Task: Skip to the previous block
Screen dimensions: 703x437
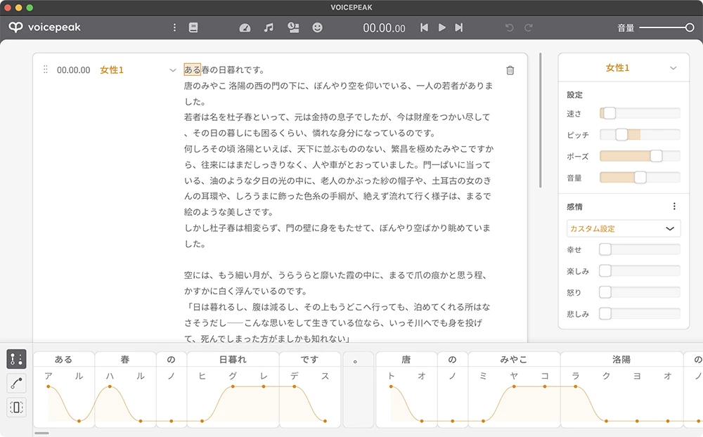Action: (x=424, y=27)
